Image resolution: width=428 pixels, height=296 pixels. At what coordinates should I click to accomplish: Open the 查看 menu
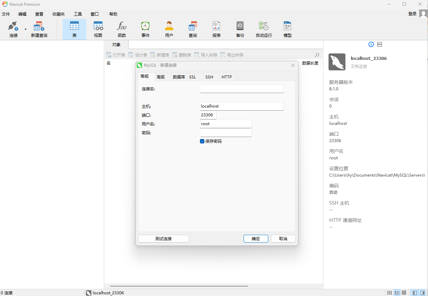[39, 14]
